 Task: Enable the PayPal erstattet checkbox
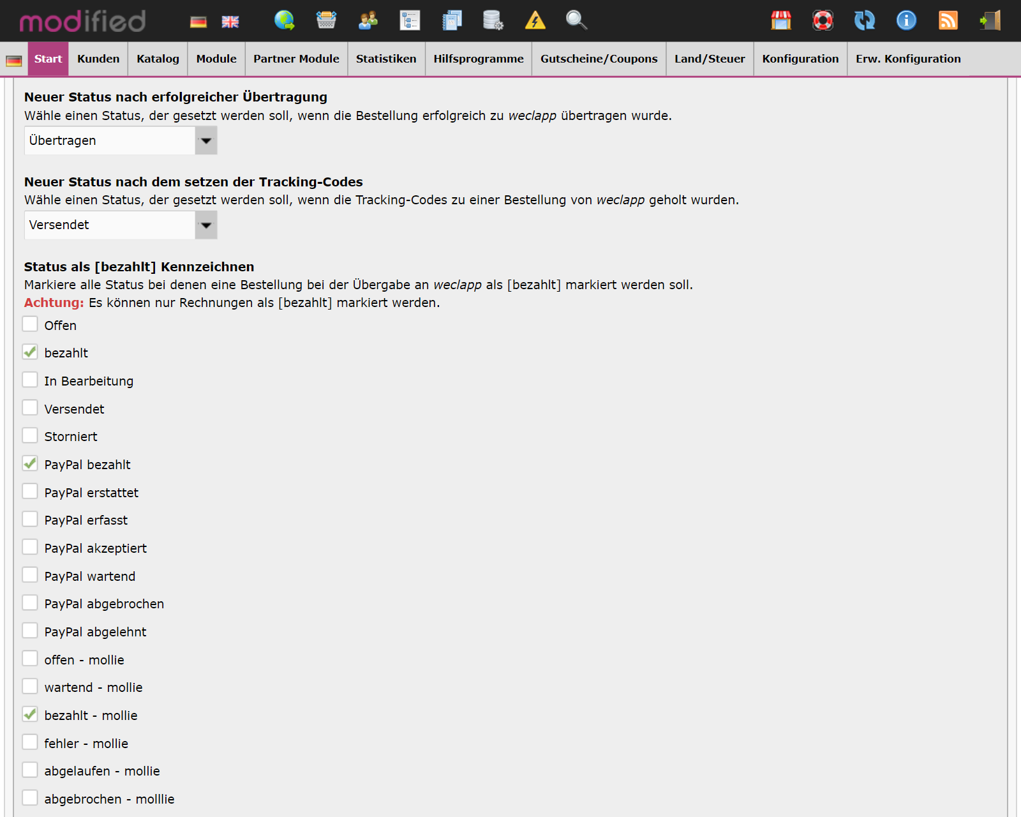pyautogui.click(x=30, y=491)
